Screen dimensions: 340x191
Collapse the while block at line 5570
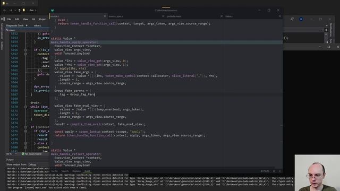[25, 107]
